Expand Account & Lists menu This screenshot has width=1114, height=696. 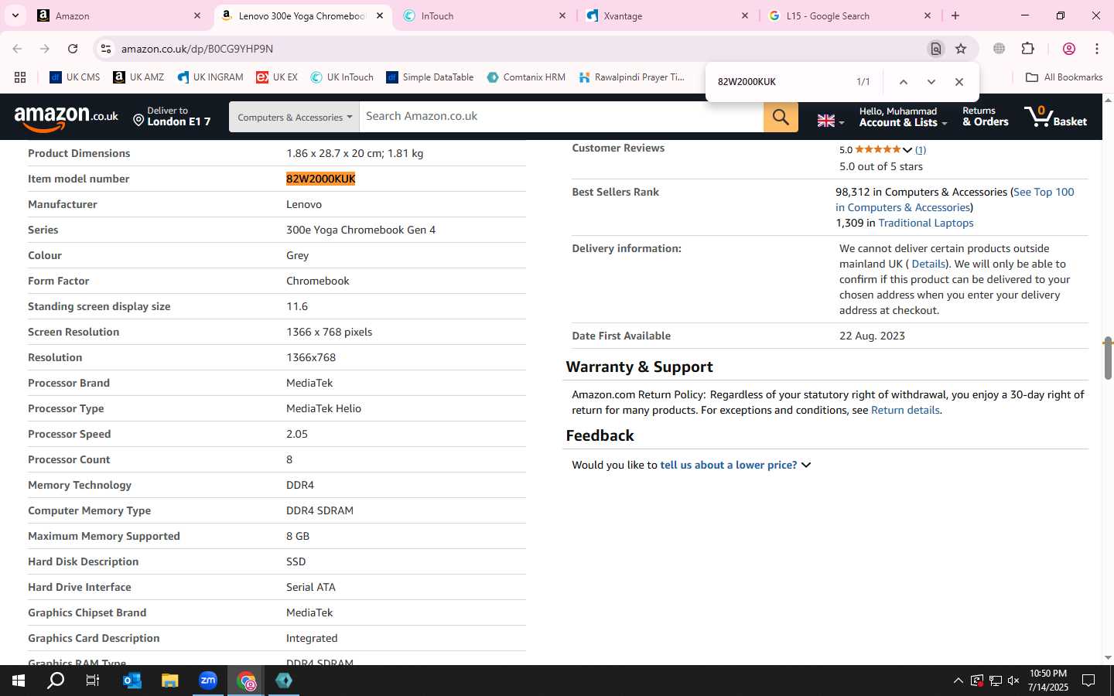click(903, 117)
